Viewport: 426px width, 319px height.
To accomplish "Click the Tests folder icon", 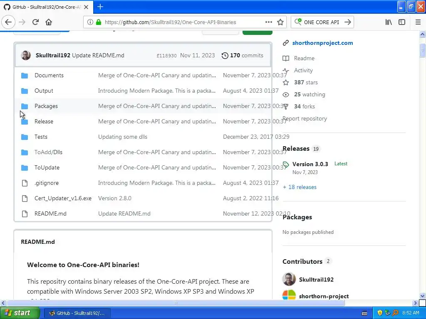I will 25,137.
